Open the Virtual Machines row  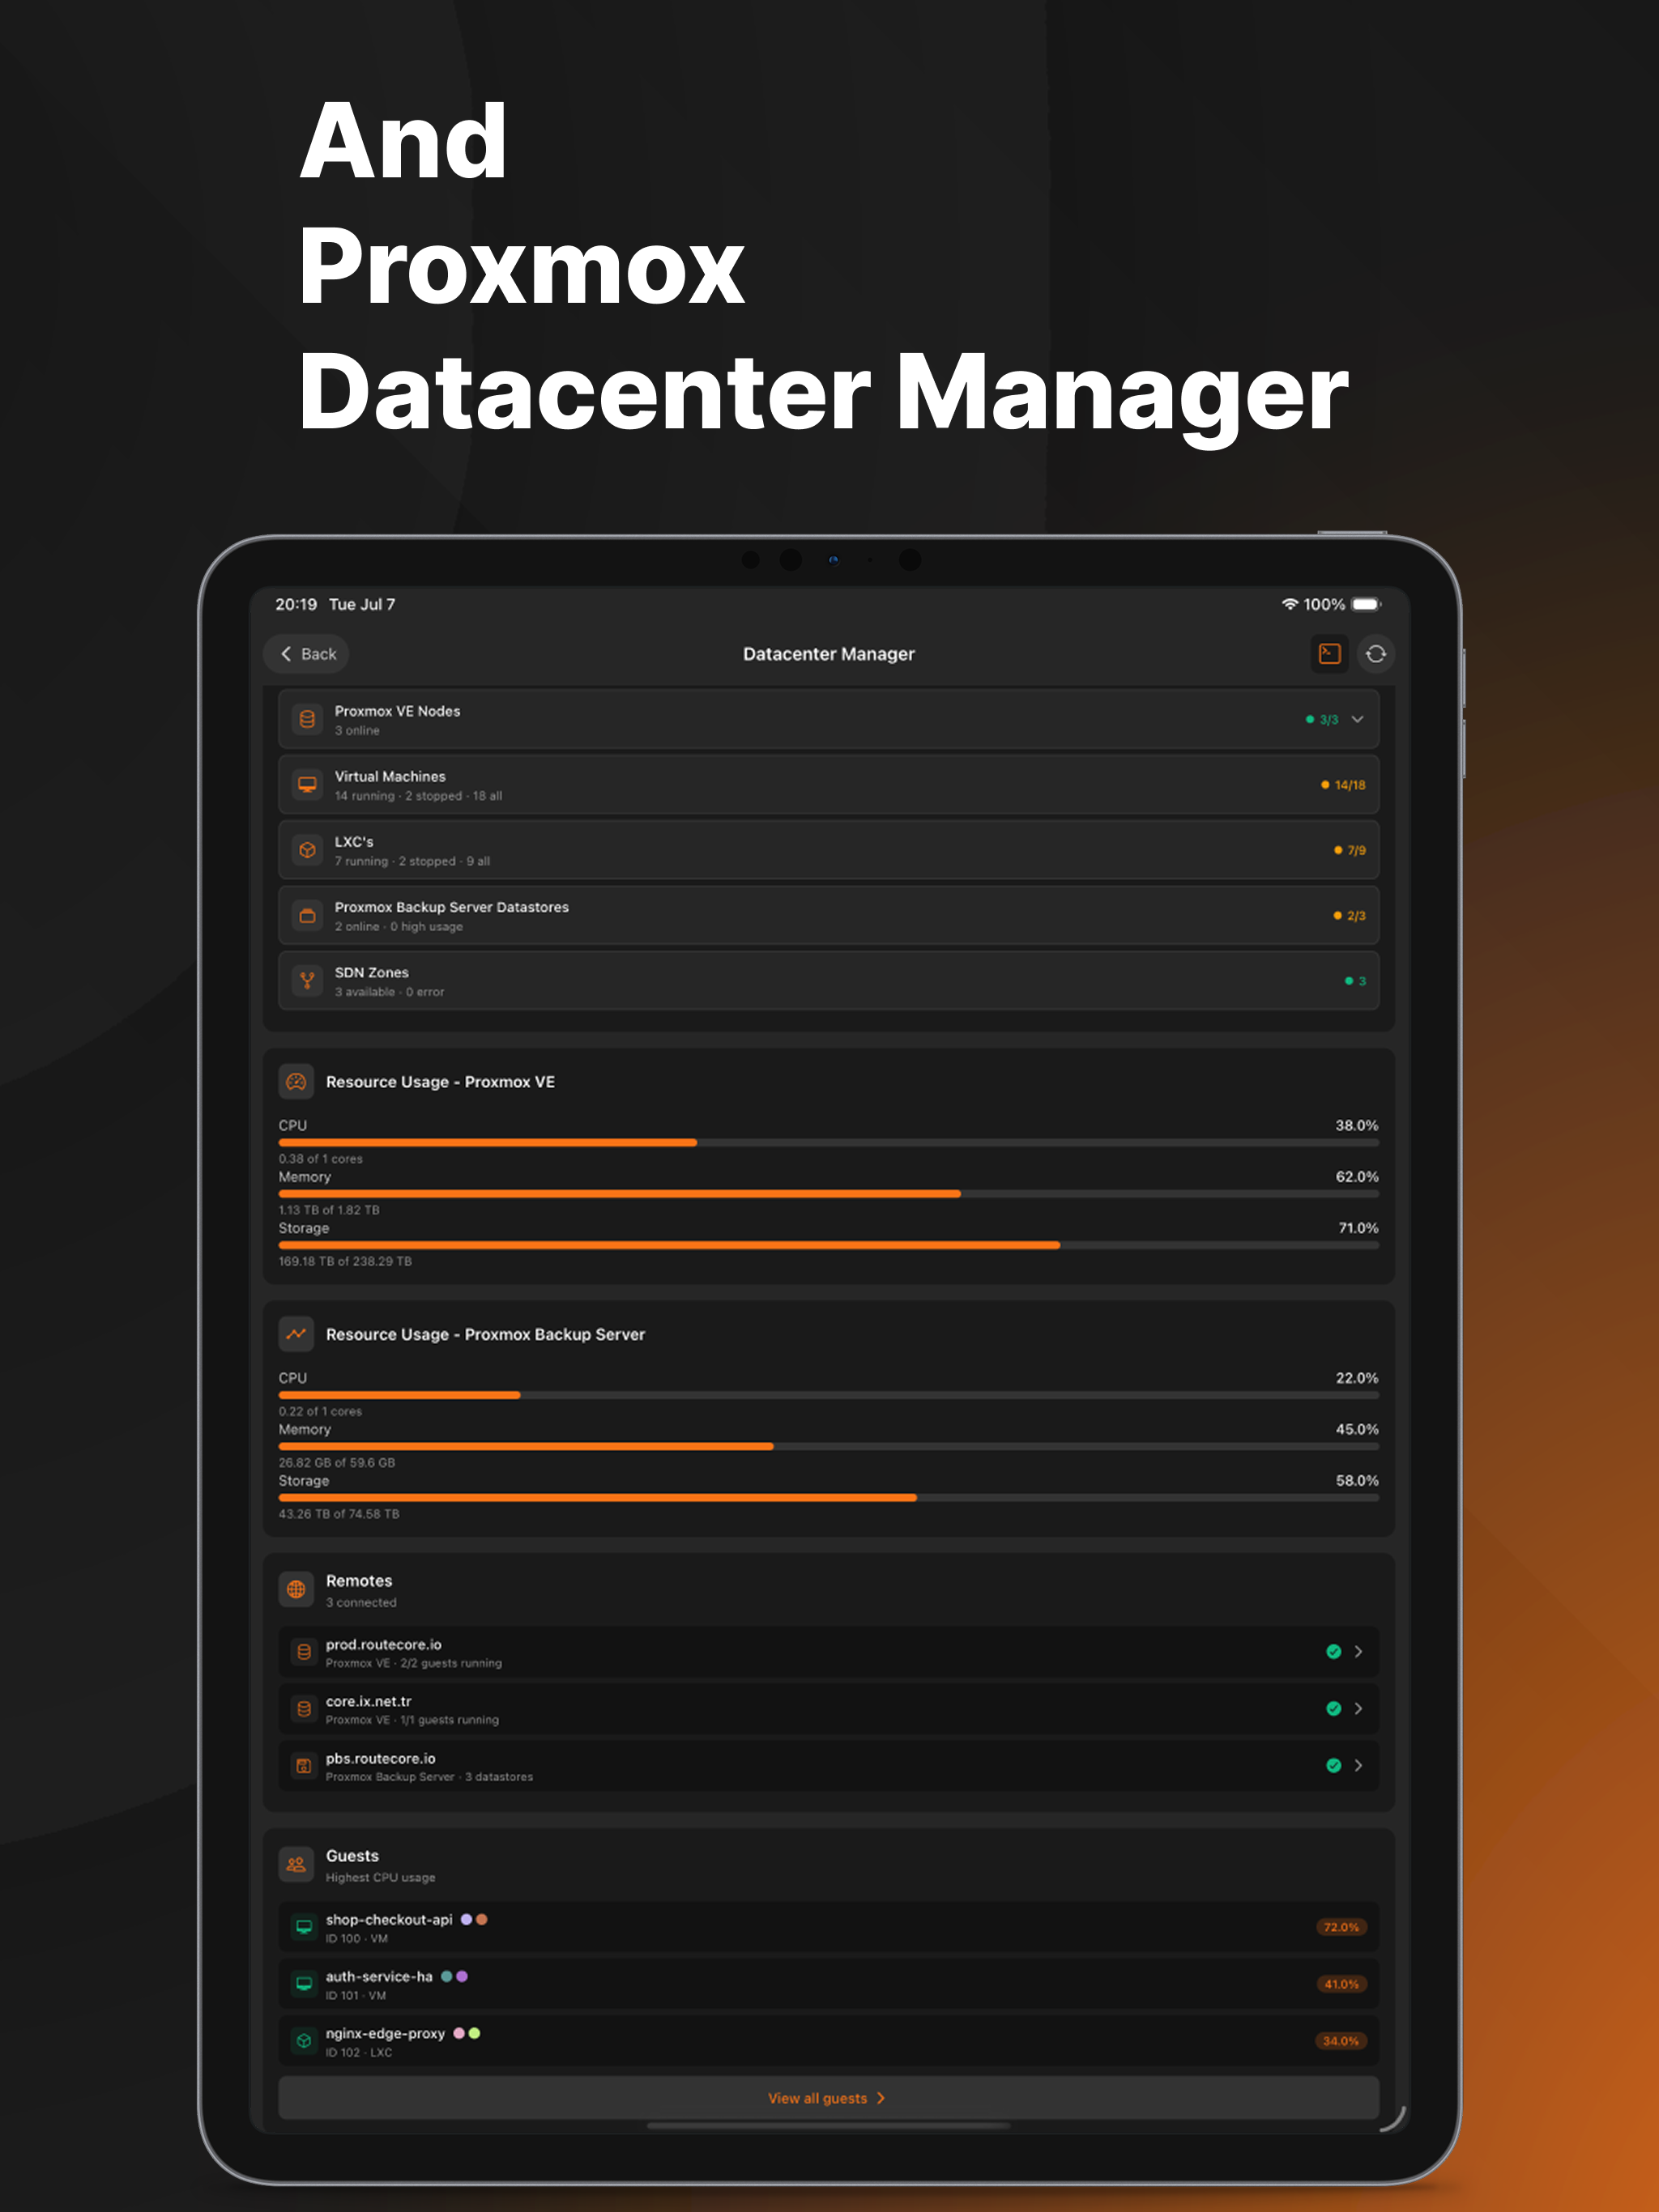point(829,785)
